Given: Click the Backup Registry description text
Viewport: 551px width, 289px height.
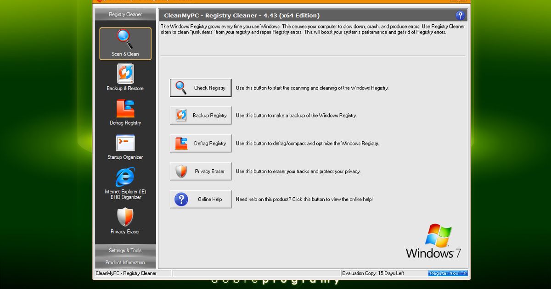Looking at the screenshot, I should click(296, 116).
